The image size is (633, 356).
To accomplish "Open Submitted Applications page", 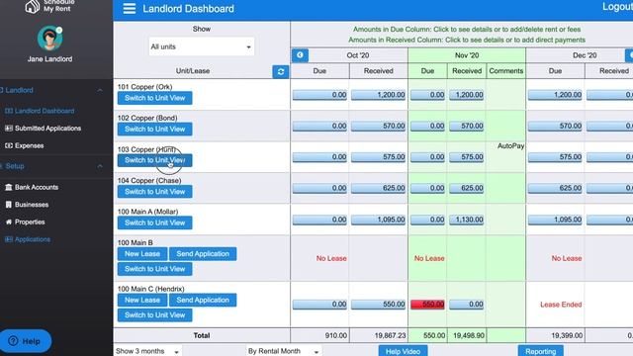I will [x=47, y=128].
